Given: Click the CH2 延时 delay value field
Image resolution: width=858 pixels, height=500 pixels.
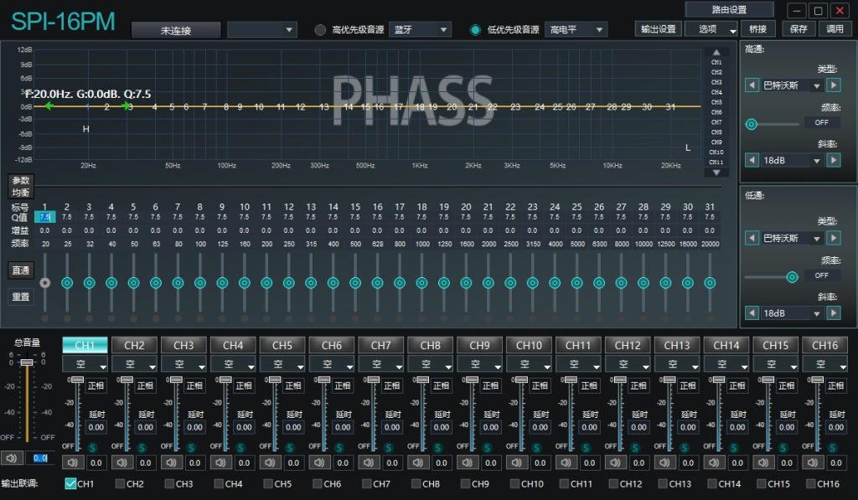Looking at the screenshot, I should 145,427.
